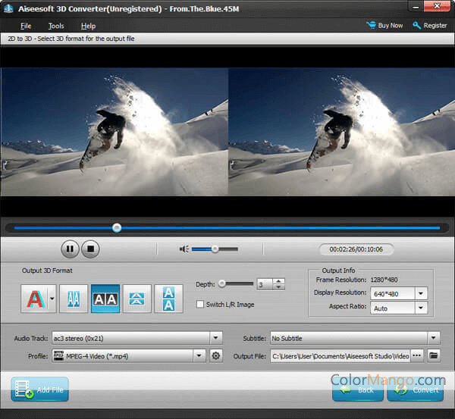
Task: Select top-and-bottom full 3D format
Action: [x=168, y=299]
